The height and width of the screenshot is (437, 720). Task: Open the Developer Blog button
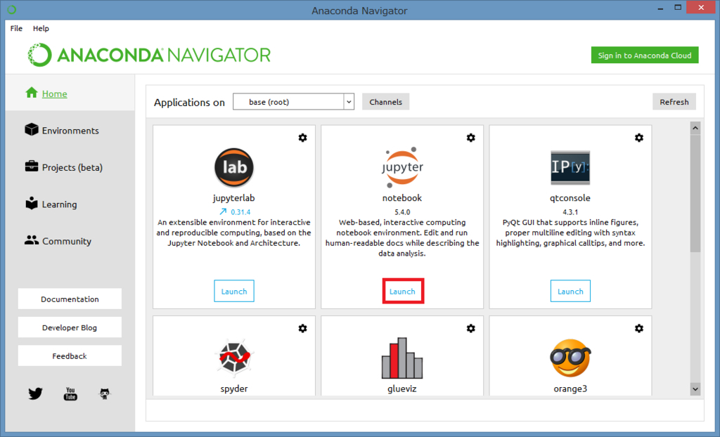pyautogui.click(x=70, y=327)
